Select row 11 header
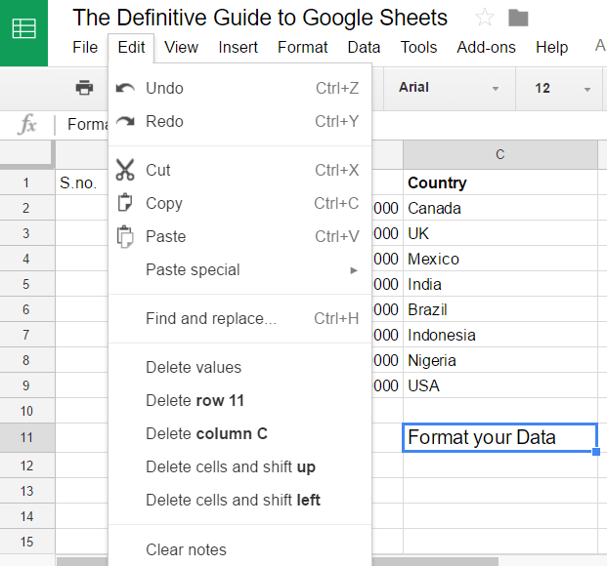Screen dimensions: 607x566 (x=27, y=437)
